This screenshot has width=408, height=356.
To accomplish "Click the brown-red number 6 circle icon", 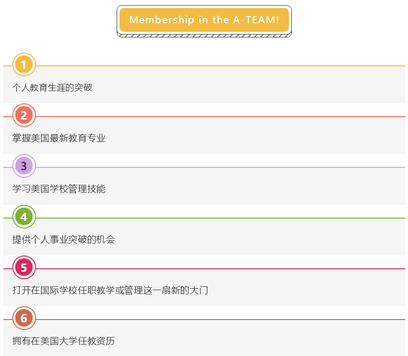I will click(x=24, y=319).
